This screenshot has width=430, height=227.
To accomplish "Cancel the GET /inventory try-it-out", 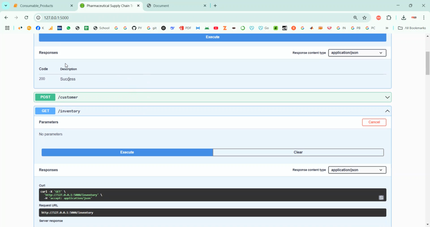I will click(374, 122).
